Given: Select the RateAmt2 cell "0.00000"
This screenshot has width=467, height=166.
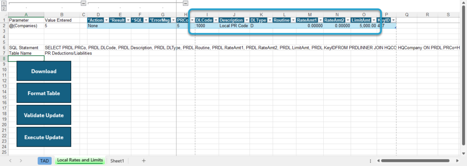Looking at the screenshot, I should pyautogui.click(x=337, y=26).
